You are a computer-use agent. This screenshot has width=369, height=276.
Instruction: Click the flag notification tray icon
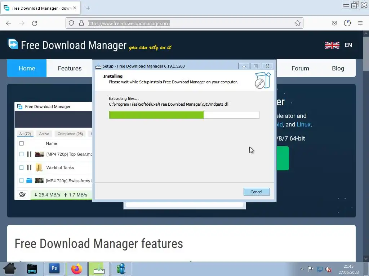311,269
